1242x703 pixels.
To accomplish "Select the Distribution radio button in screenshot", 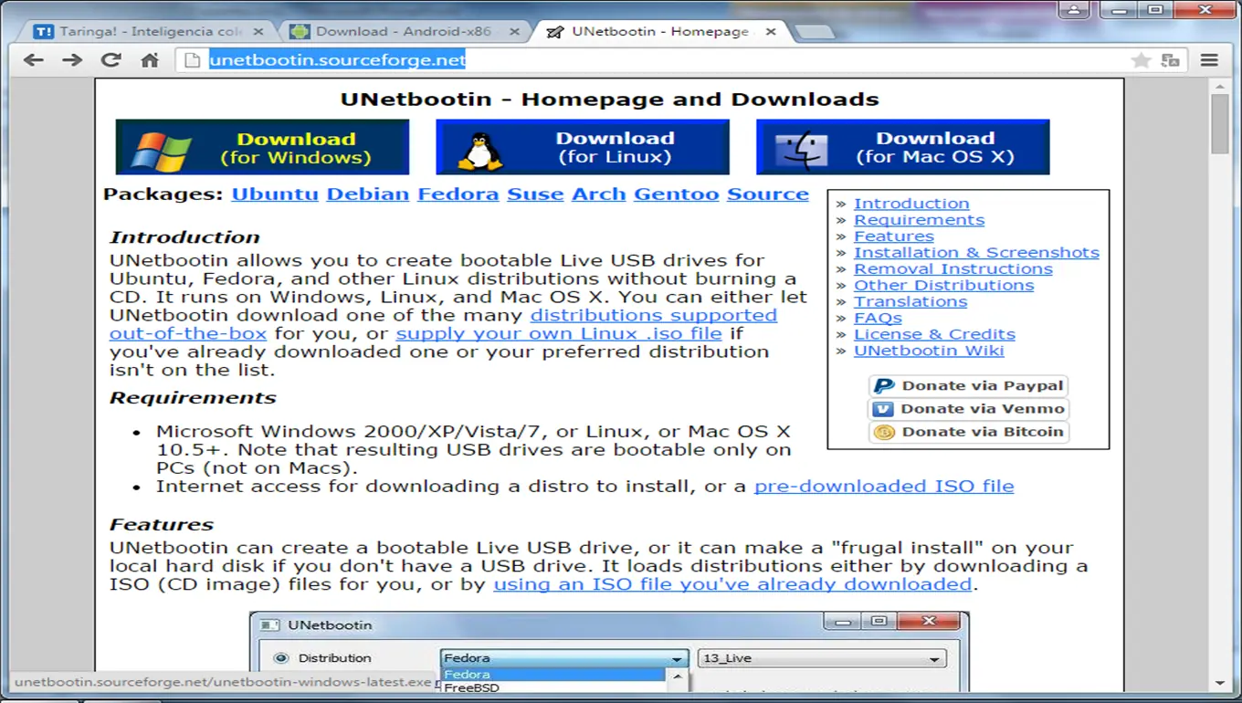I will click(x=281, y=658).
